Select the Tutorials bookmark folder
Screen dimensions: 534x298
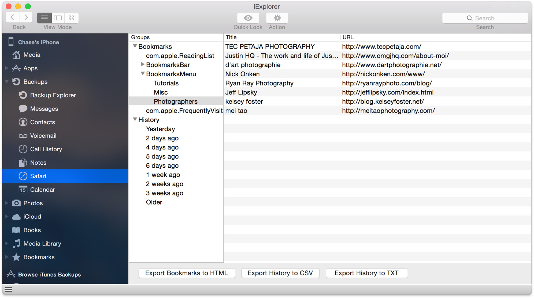[166, 83]
